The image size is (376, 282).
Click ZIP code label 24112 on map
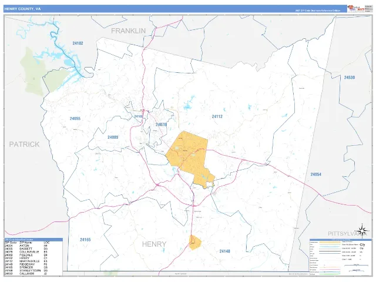coord(217,116)
